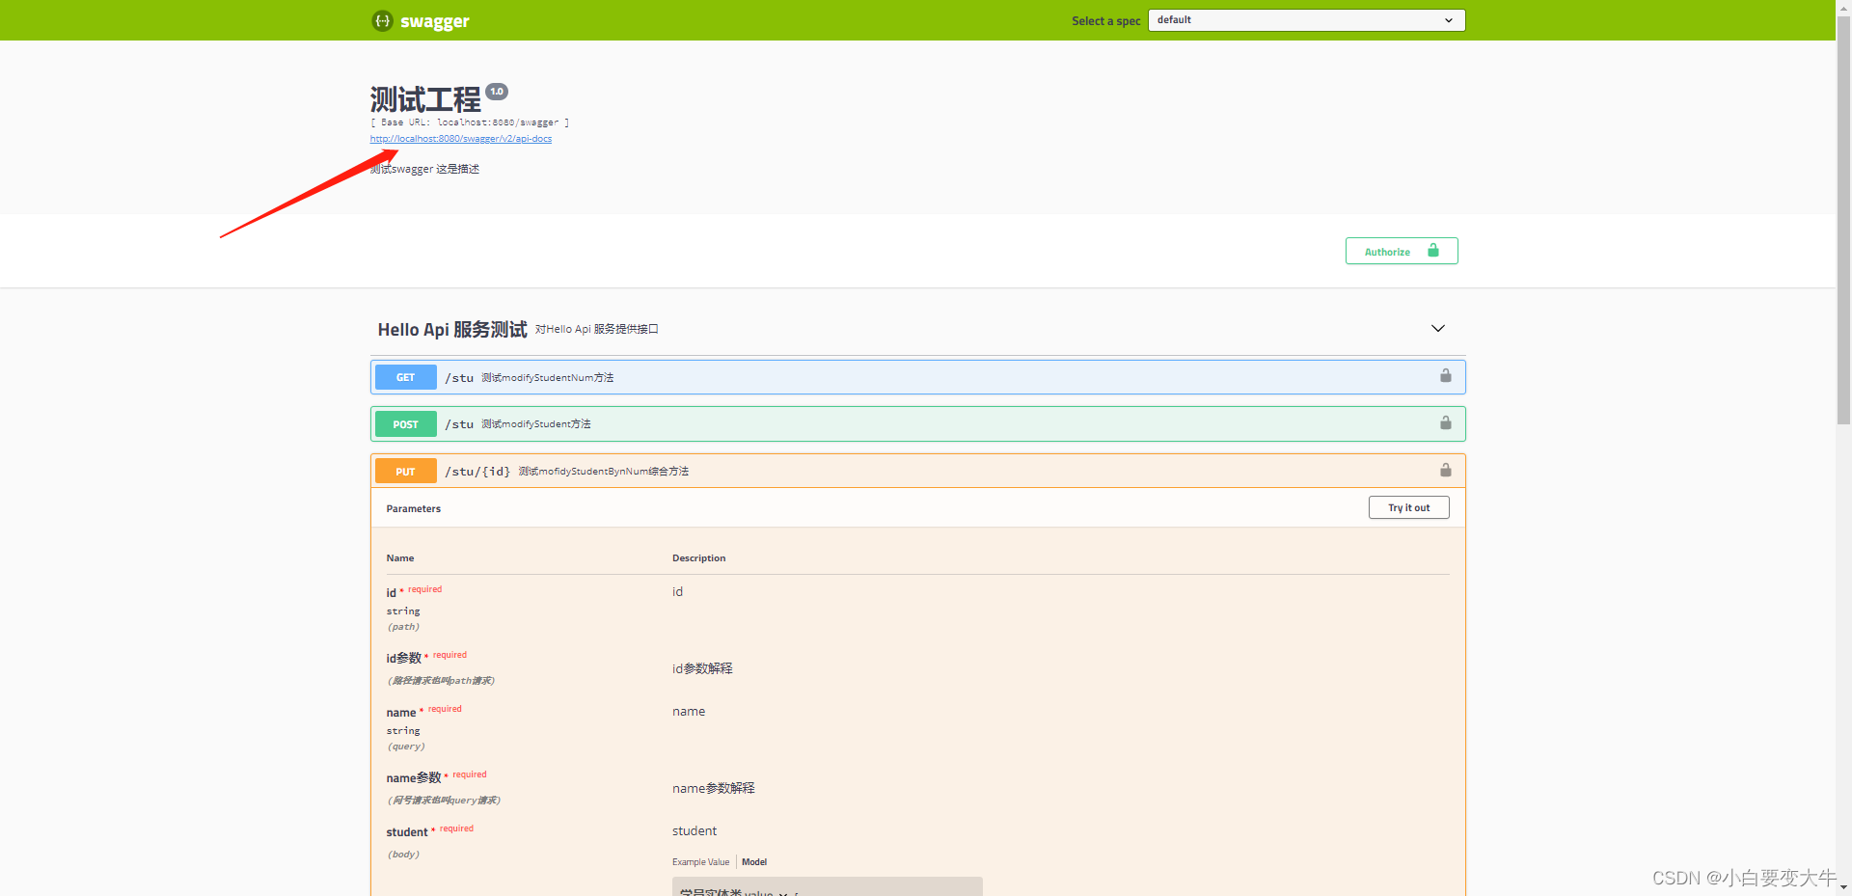The width and height of the screenshot is (1852, 896).
Task: Click the lock icon on GET /stu
Action: [1446, 376]
